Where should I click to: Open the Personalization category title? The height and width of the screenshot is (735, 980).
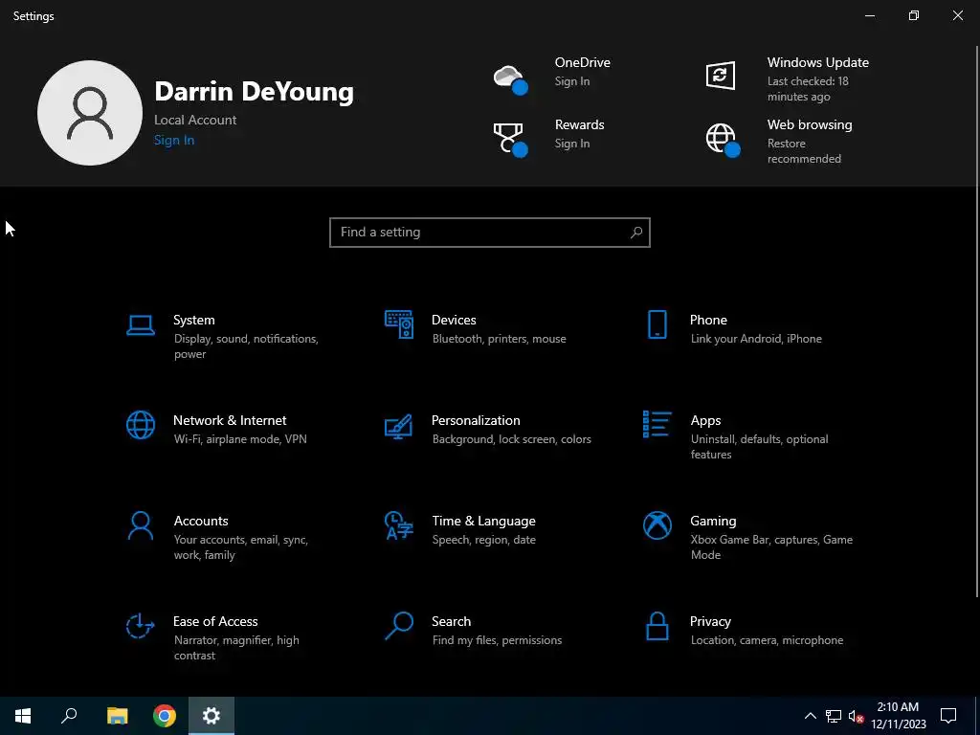[476, 421]
